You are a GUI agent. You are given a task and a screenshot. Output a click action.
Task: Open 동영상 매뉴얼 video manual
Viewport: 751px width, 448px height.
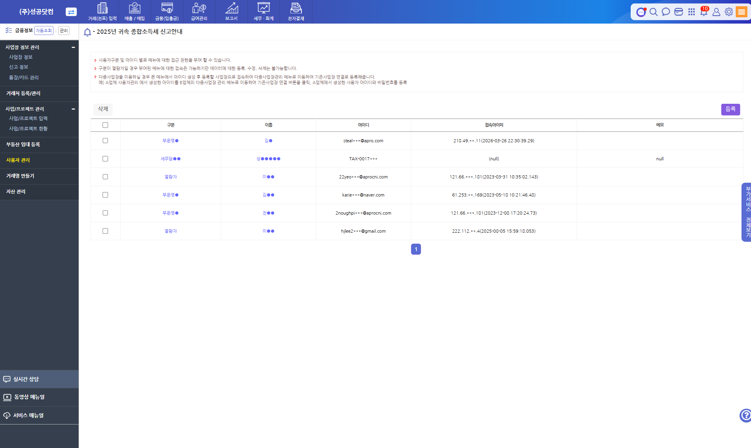[39, 397]
